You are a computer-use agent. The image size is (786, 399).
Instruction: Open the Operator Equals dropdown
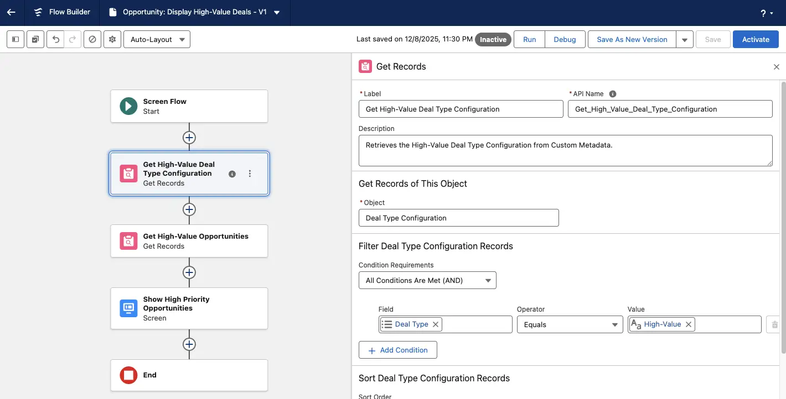570,324
